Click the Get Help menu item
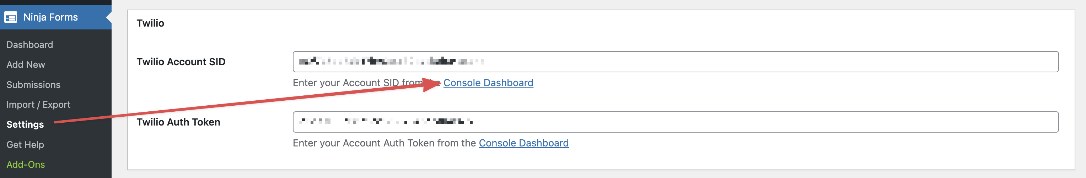The image size is (1086, 178). click(25, 144)
